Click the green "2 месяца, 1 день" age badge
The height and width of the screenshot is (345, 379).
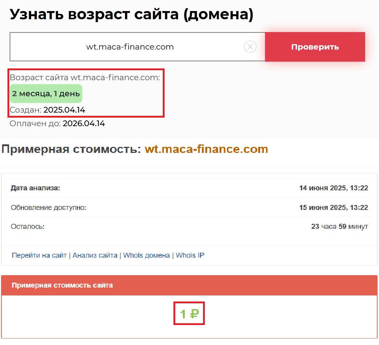tap(46, 94)
